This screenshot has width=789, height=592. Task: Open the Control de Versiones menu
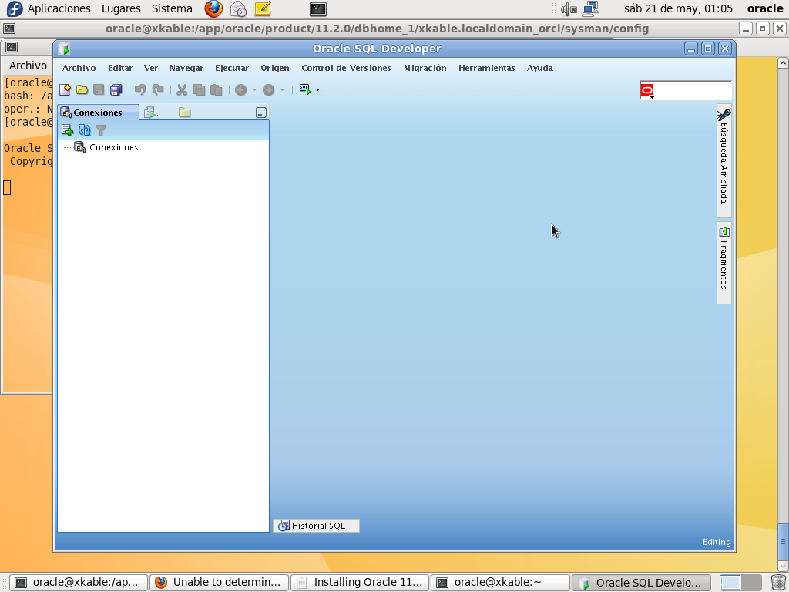(346, 68)
